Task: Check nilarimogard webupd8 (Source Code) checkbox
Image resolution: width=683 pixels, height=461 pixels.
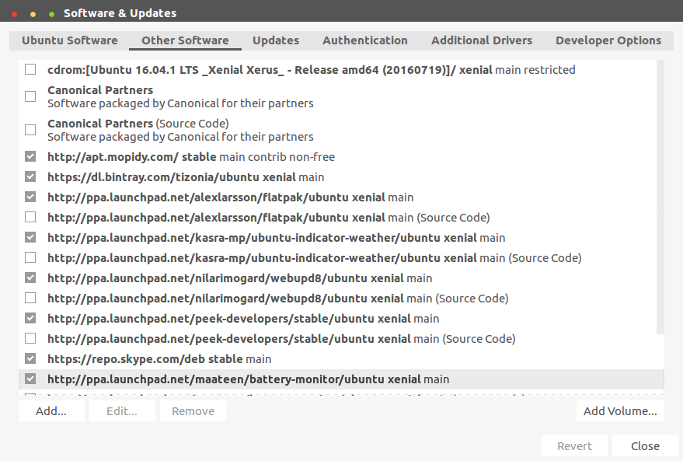Action: point(30,298)
